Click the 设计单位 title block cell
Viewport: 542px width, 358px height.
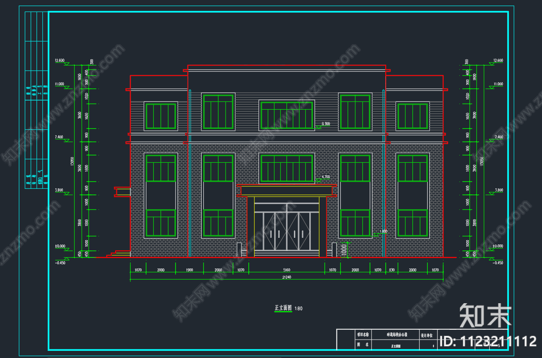427,335
